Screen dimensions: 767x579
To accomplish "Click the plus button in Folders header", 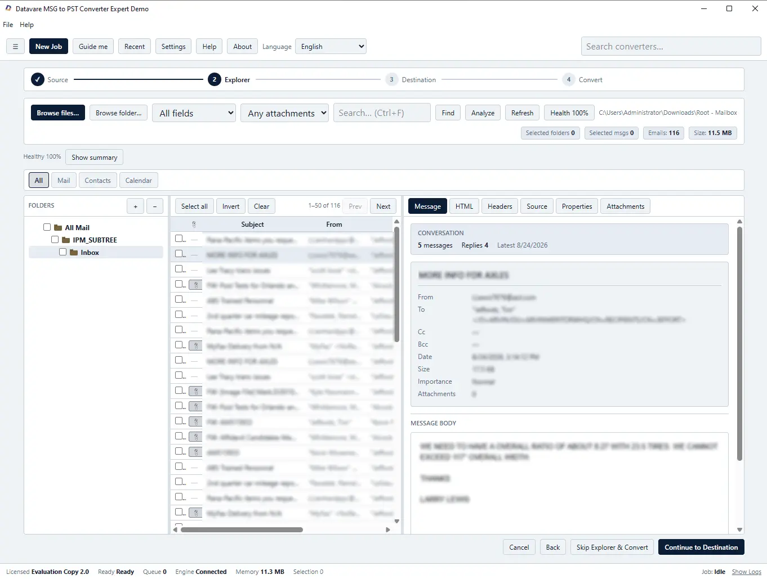I will point(135,207).
